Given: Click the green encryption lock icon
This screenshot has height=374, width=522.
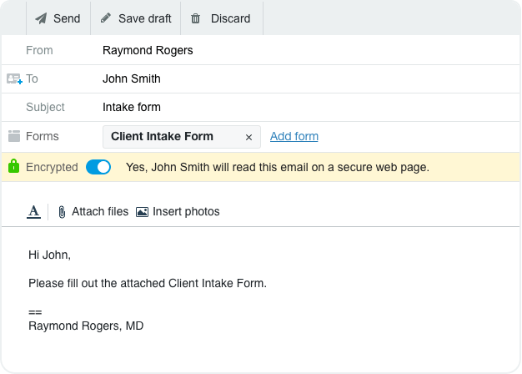Looking at the screenshot, I should 13,166.
